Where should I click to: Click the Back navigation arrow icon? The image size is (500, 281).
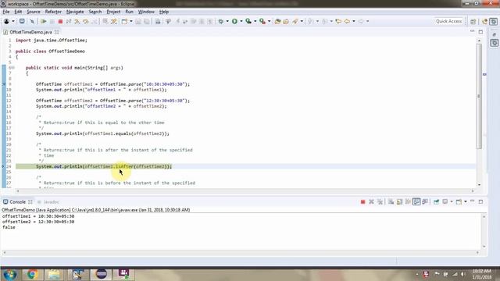[x=347, y=21]
